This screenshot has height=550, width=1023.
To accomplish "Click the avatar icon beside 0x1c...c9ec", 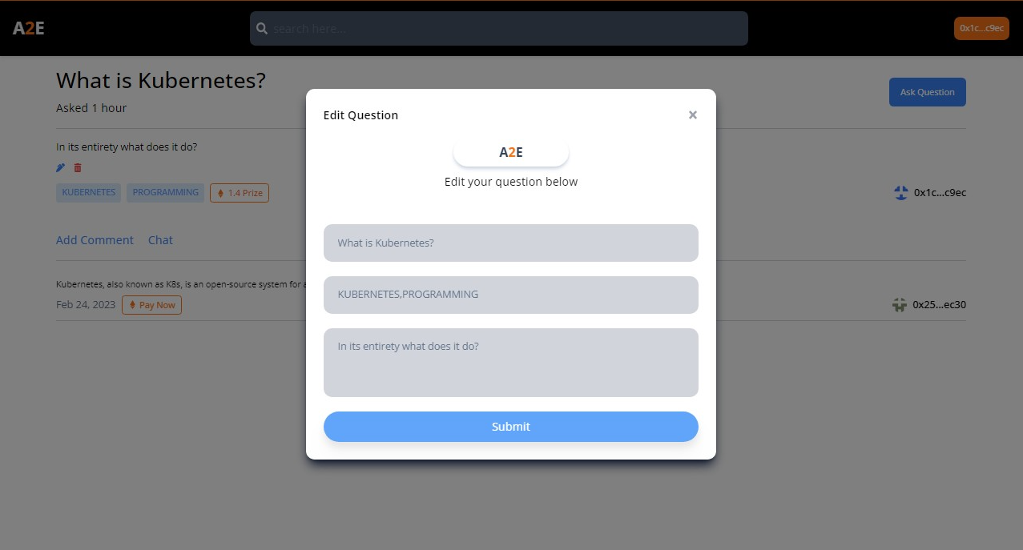I will coord(901,192).
